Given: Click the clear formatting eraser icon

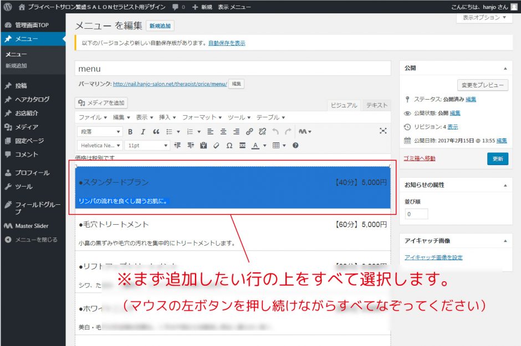Looking at the screenshot, I should (x=216, y=146).
